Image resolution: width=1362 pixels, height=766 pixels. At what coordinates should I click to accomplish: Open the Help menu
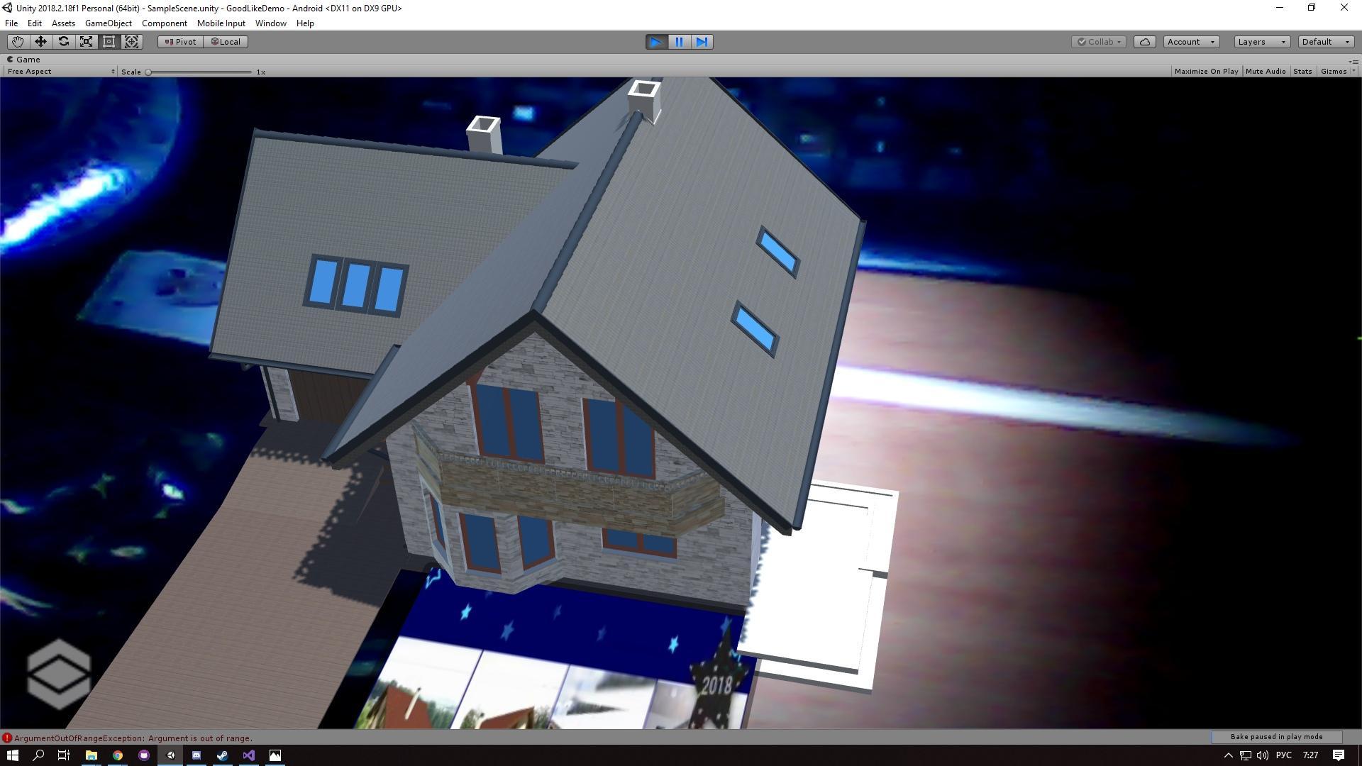(x=305, y=23)
